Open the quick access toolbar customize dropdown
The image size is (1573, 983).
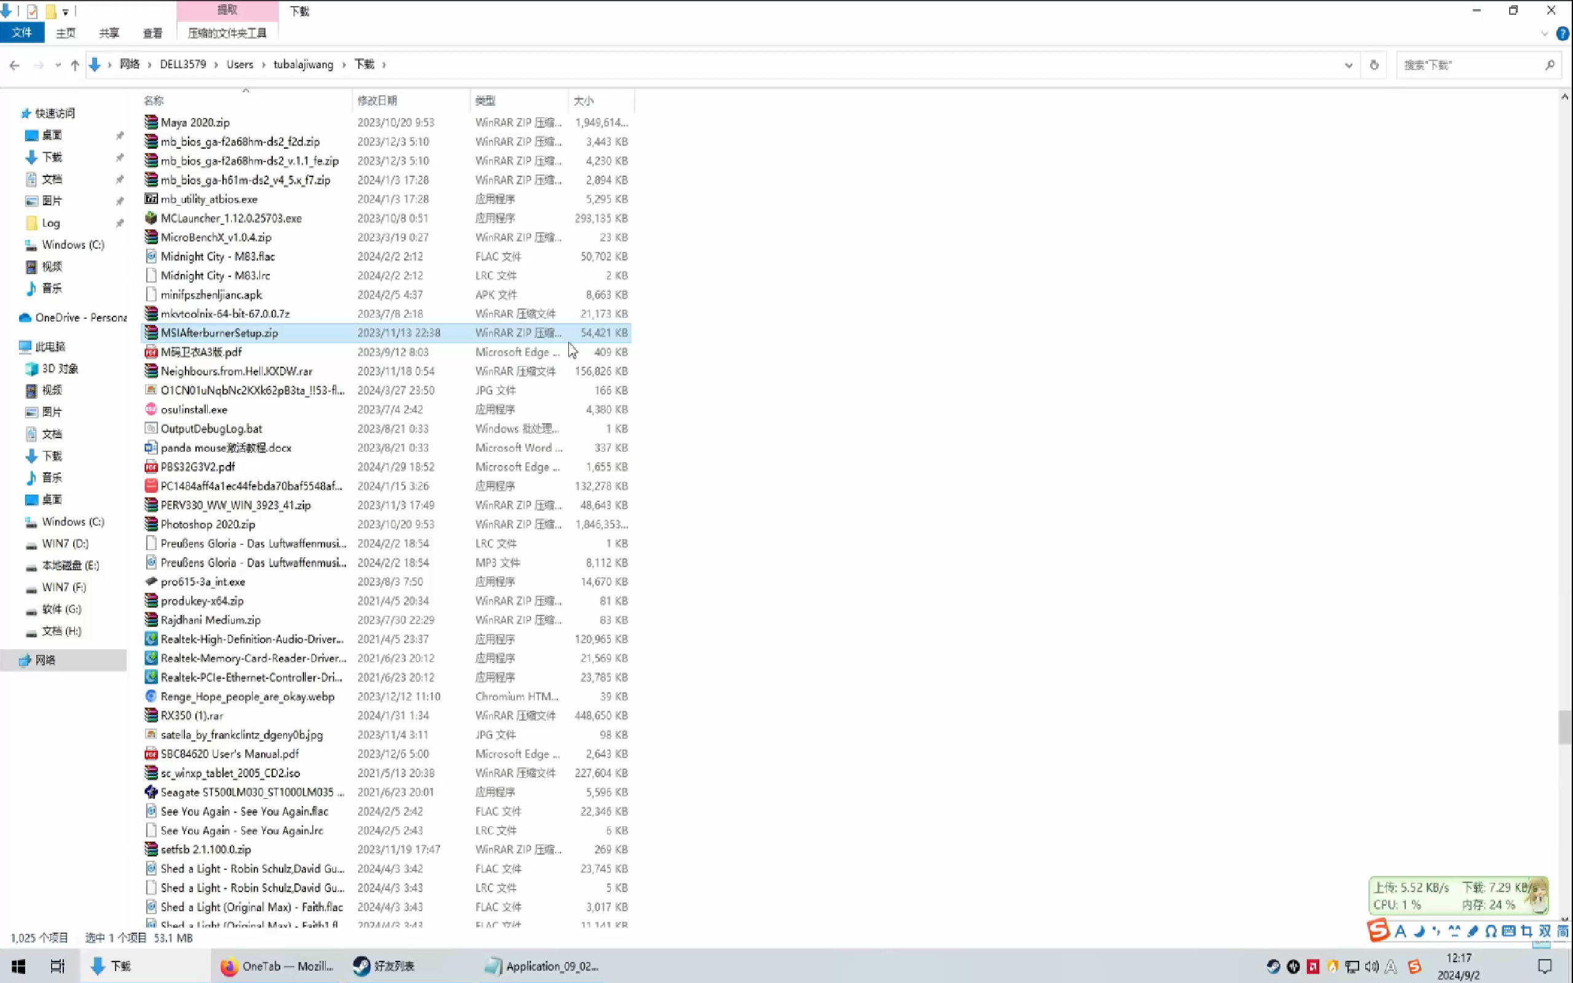click(x=66, y=12)
